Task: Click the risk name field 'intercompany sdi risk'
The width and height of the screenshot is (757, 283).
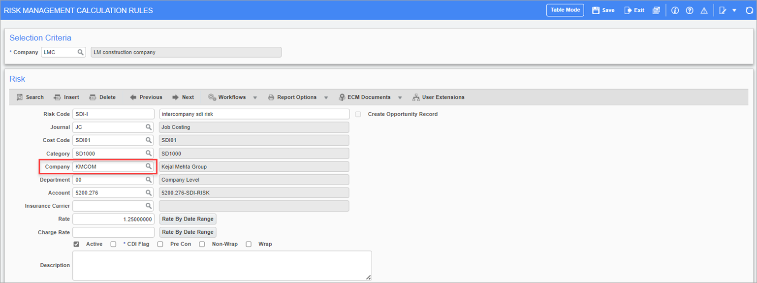Action: pos(254,114)
